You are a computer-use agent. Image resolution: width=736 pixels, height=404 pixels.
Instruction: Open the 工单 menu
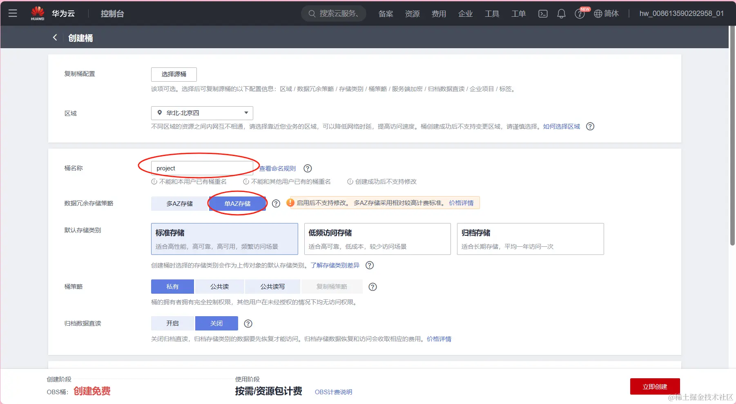[x=518, y=14]
